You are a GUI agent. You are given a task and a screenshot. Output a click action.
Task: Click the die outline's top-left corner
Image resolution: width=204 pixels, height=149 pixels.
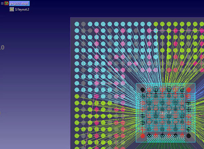pyautogui.click(x=136, y=84)
